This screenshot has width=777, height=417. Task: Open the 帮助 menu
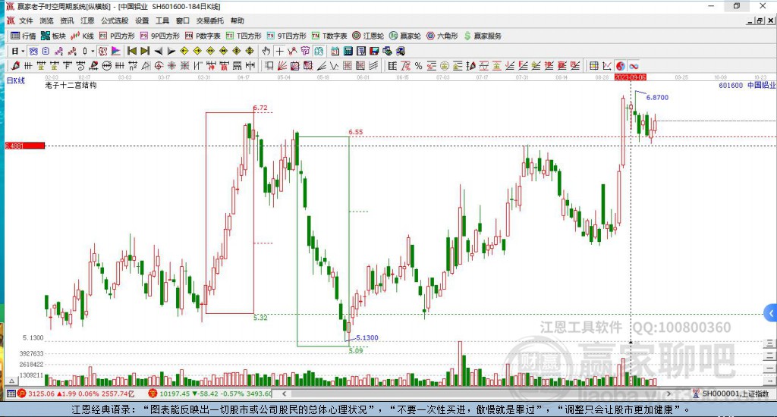click(x=238, y=20)
